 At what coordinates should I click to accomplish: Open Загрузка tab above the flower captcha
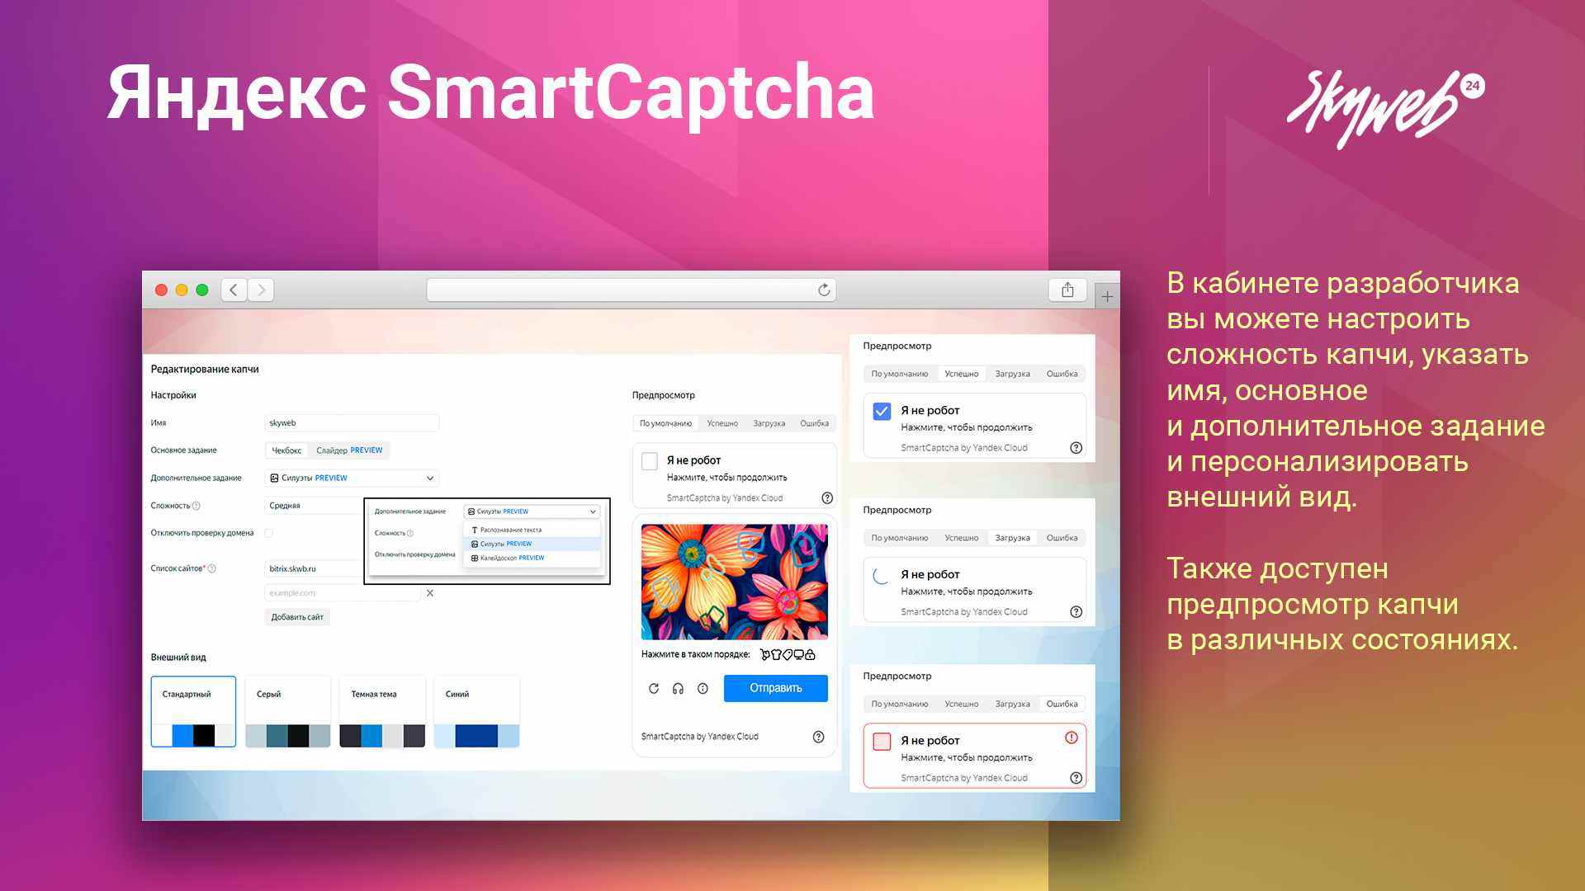[x=769, y=423]
